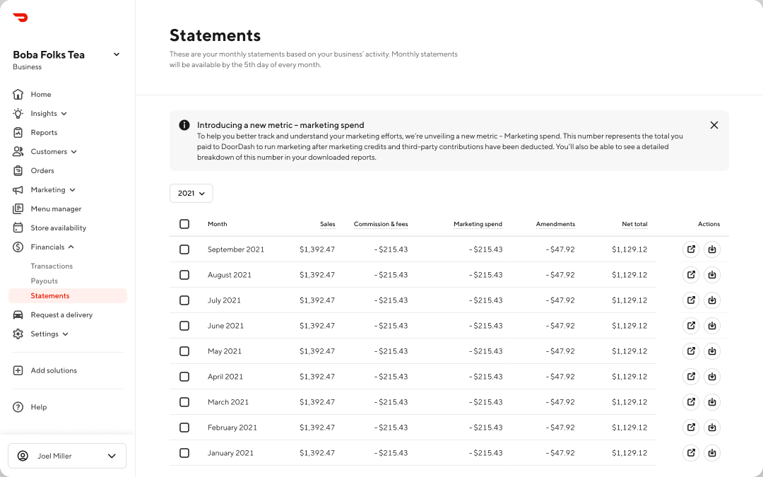The width and height of the screenshot is (763, 477).
Task: Check the January 2021 row checkbox
Action: click(x=184, y=453)
